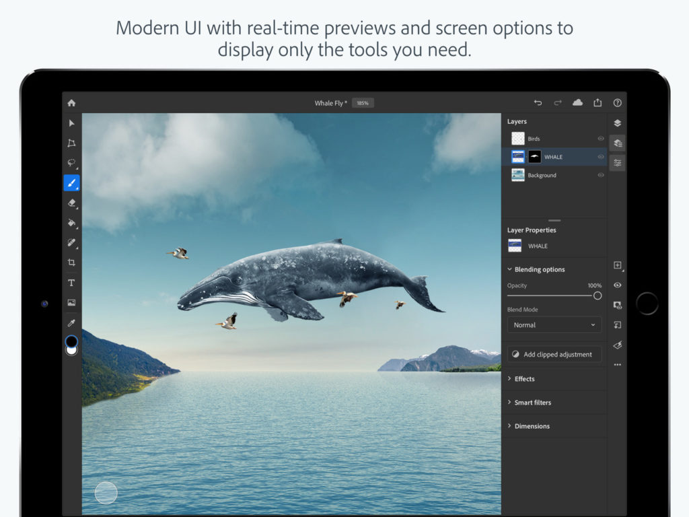Open the add new layer icon
The width and height of the screenshot is (689, 517).
tap(618, 265)
